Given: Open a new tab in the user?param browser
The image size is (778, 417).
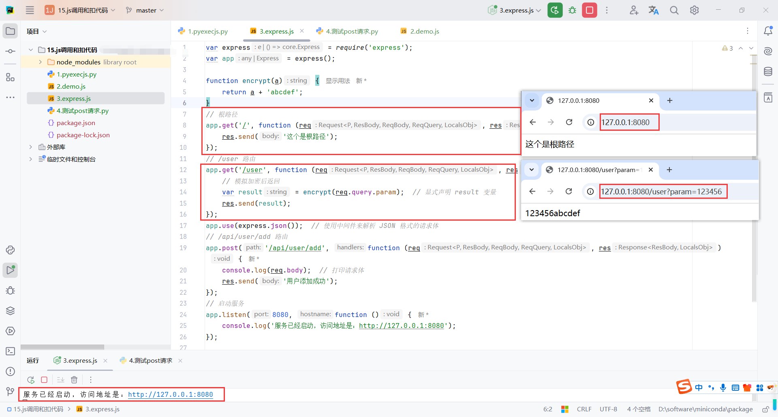Looking at the screenshot, I should (x=669, y=170).
